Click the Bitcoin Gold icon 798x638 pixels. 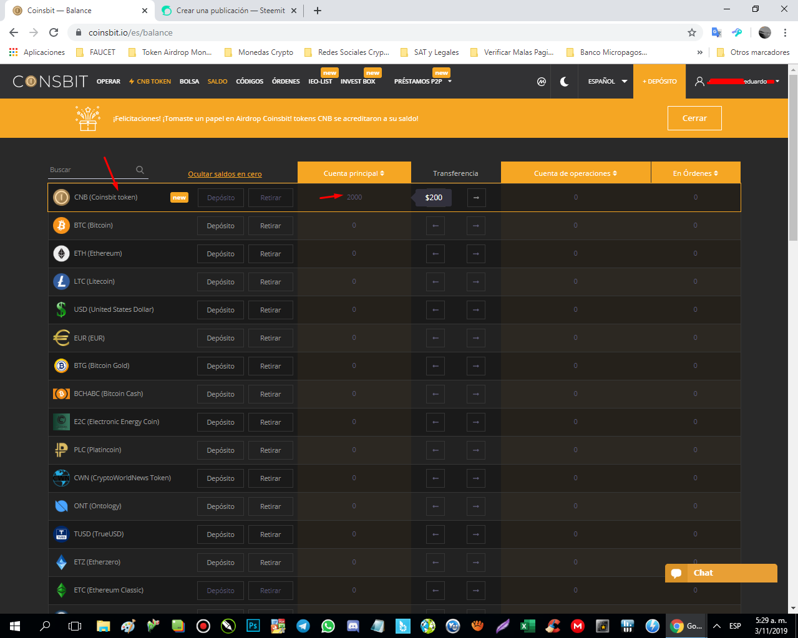[x=61, y=365]
